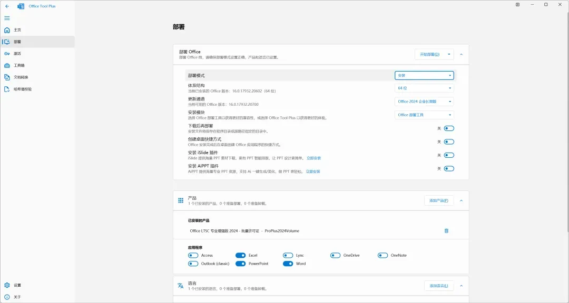The image size is (569, 303).
Task: Toggle 下载后再部署 switch
Action: click(449, 128)
